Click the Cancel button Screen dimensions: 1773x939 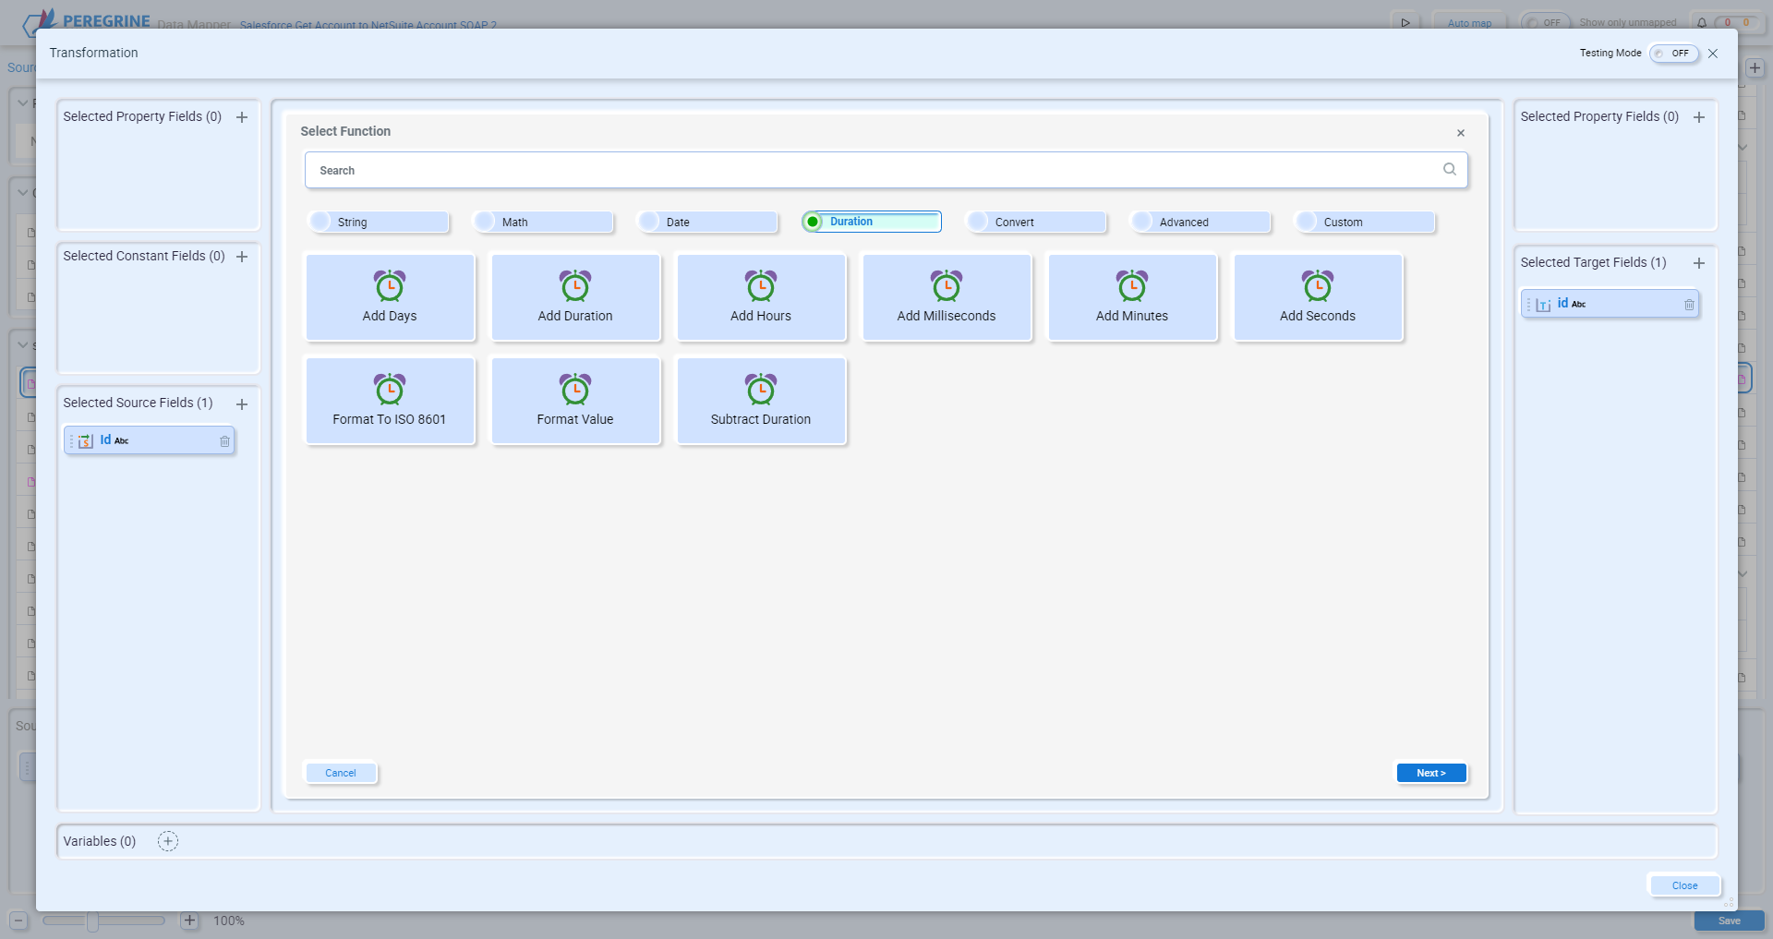pyautogui.click(x=341, y=773)
